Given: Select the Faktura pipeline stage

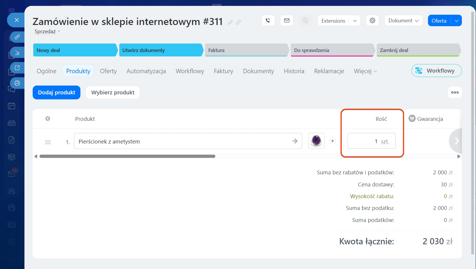Looking at the screenshot, I should [x=246, y=50].
